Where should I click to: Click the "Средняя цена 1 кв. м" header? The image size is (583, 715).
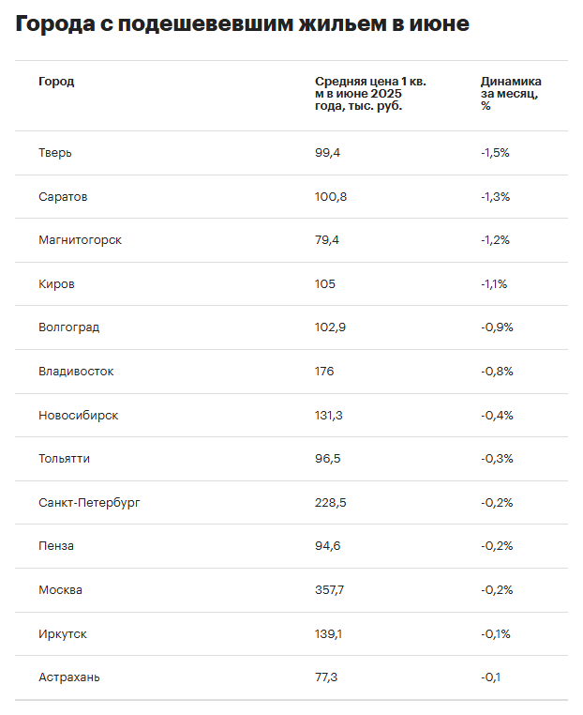click(x=370, y=94)
